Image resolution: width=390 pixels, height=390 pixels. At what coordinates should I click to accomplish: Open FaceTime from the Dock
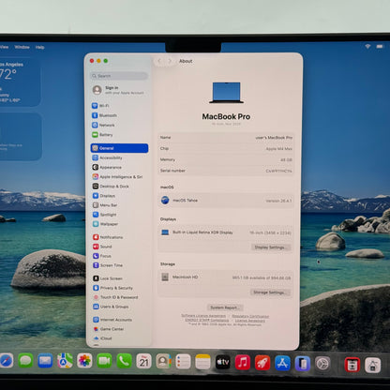point(104,361)
